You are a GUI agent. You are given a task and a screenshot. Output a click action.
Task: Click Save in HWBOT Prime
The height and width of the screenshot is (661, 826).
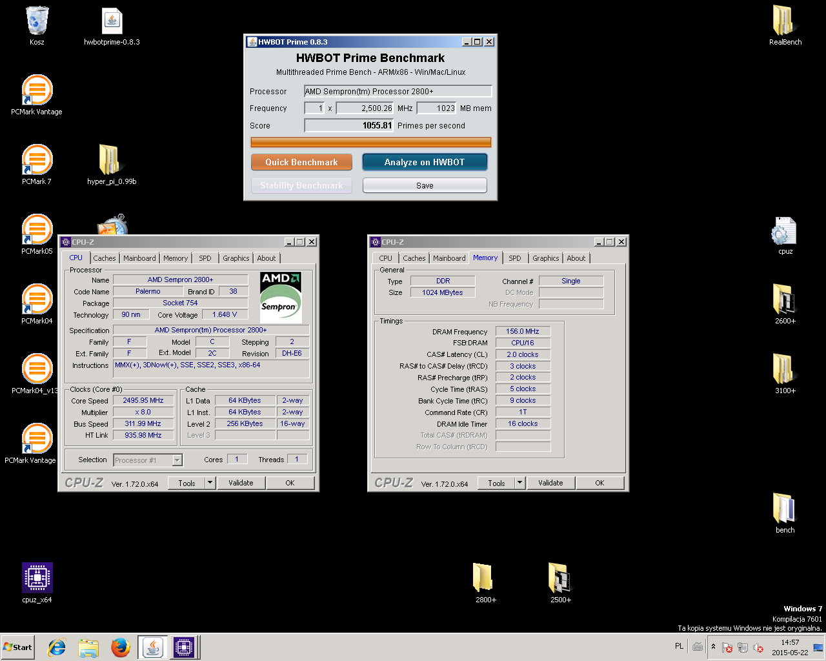[x=425, y=185]
